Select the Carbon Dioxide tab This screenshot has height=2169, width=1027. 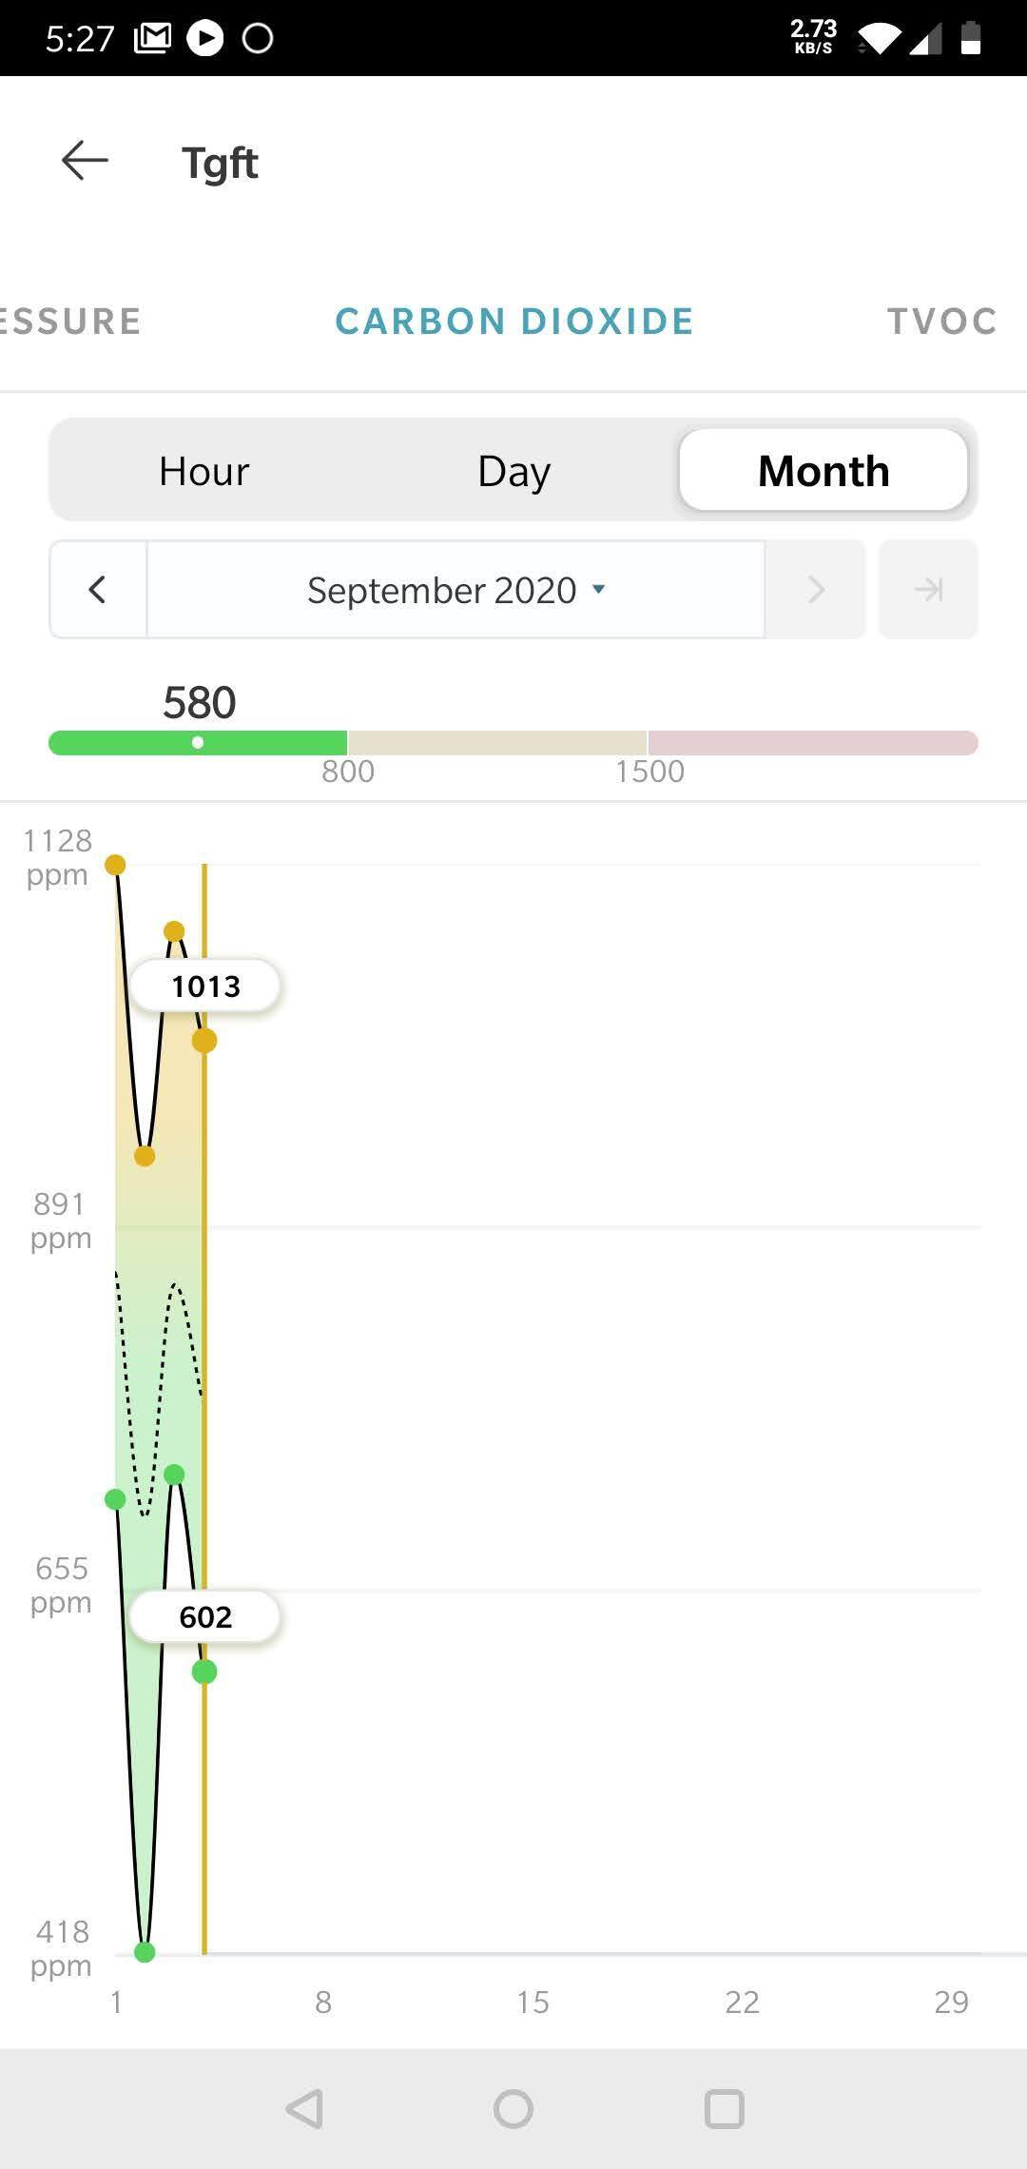(x=513, y=322)
